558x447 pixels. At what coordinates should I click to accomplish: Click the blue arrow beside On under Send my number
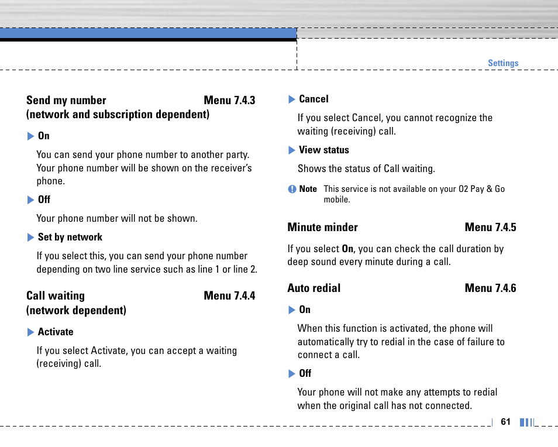(x=30, y=136)
